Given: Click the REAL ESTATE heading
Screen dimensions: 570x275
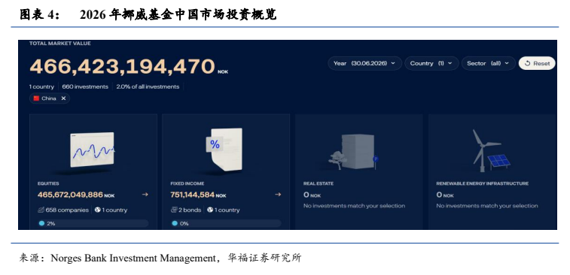Looking at the screenshot, I should coord(319,183).
